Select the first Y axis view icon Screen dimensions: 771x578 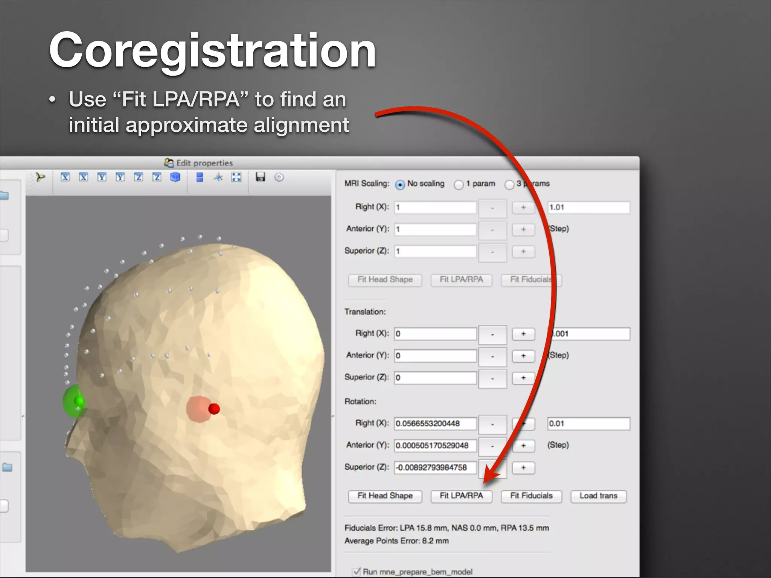coord(102,177)
